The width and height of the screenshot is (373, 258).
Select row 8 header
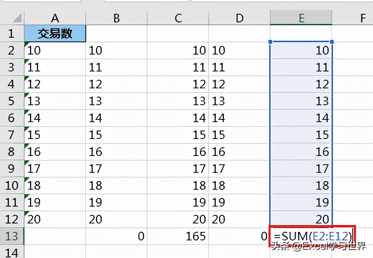click(x=12, y=152)
